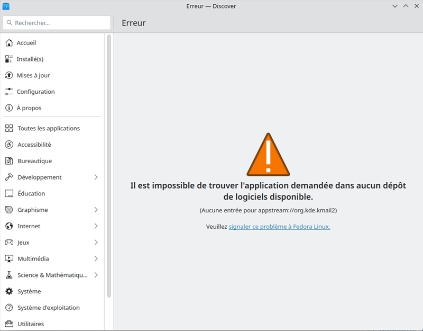Open the Installé(s) list icon

click(x=9, y=59)
